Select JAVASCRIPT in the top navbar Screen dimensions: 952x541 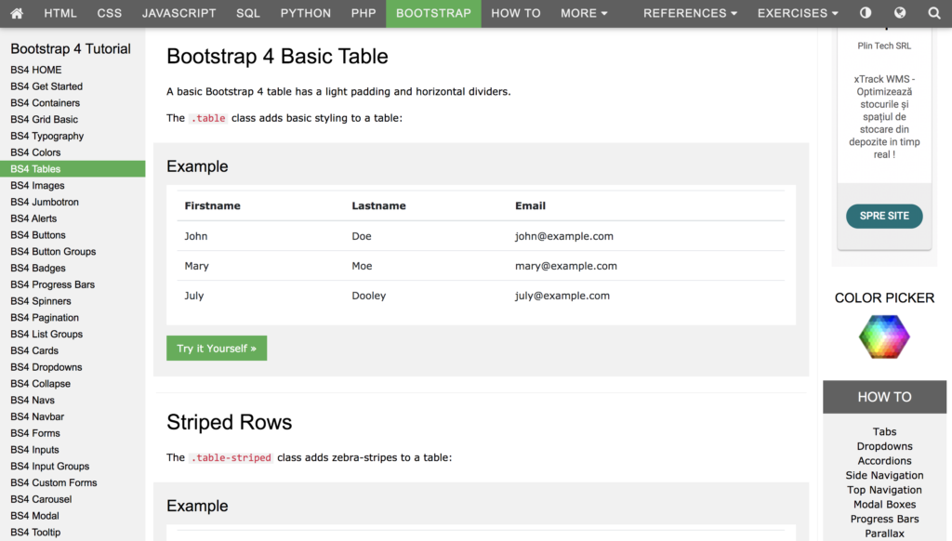(x=178, y=13)
